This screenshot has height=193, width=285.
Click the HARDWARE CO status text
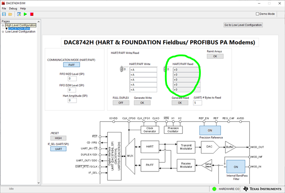(x=229, y=189)
